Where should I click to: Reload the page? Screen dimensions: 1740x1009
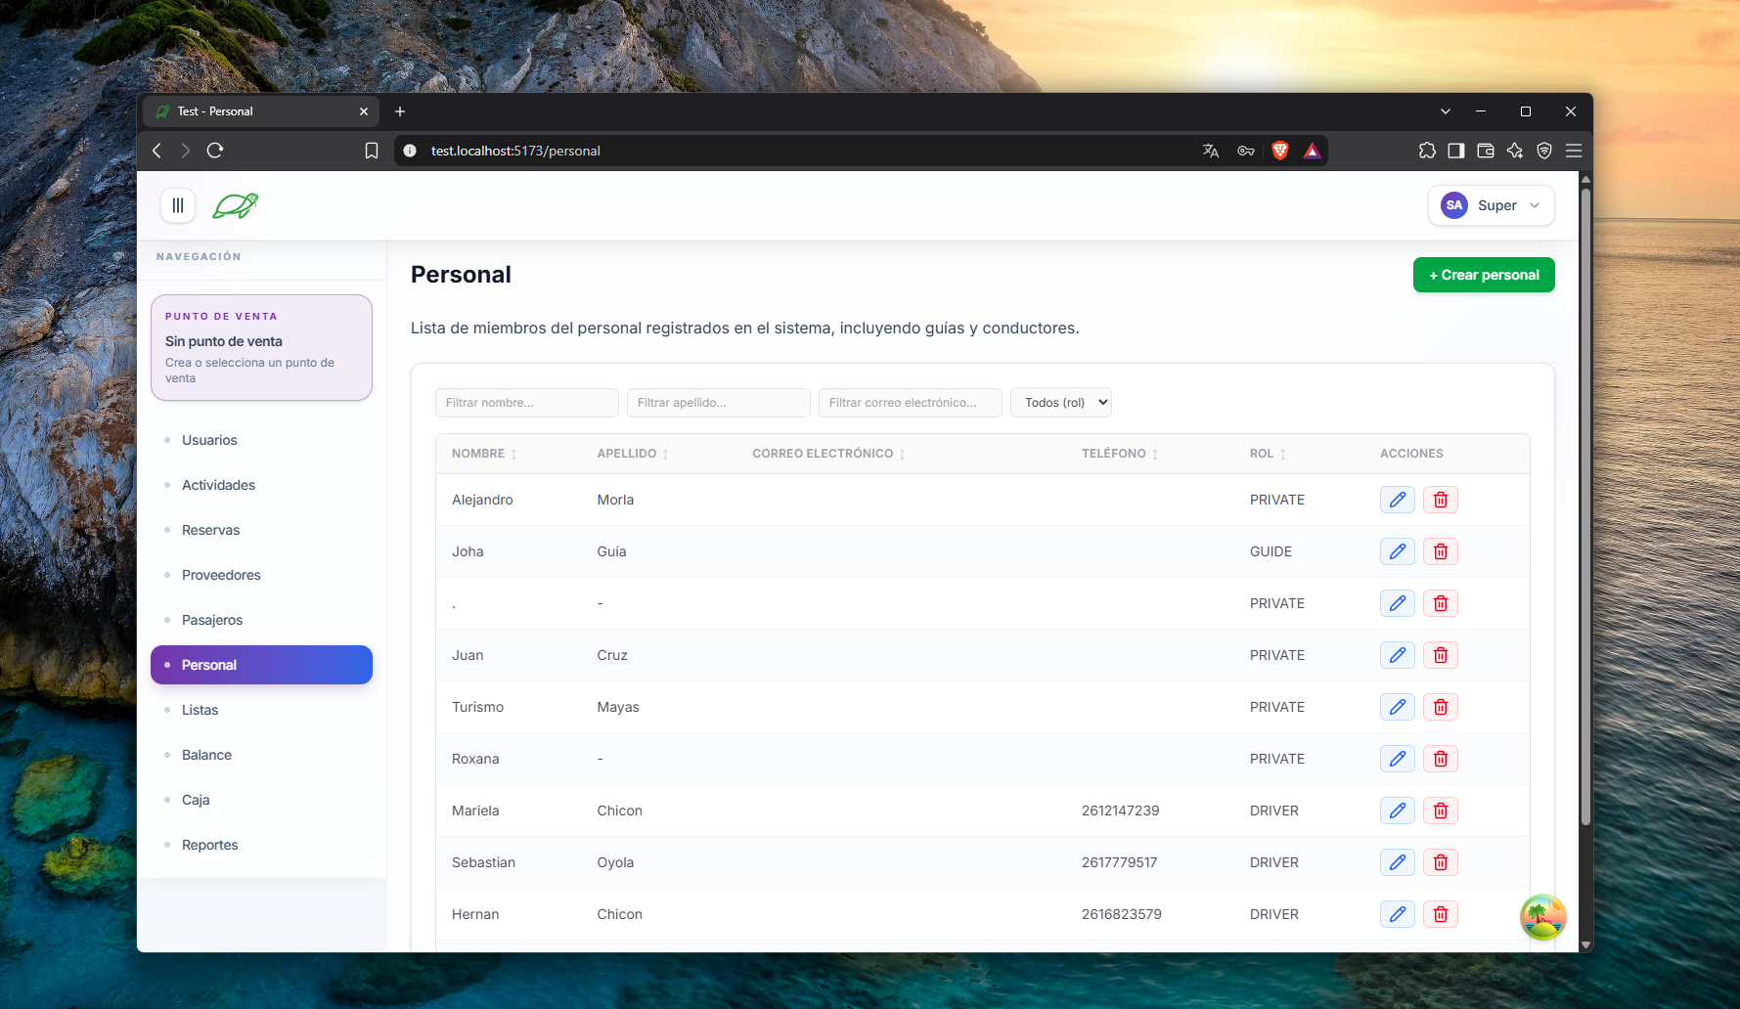[215, 151]
